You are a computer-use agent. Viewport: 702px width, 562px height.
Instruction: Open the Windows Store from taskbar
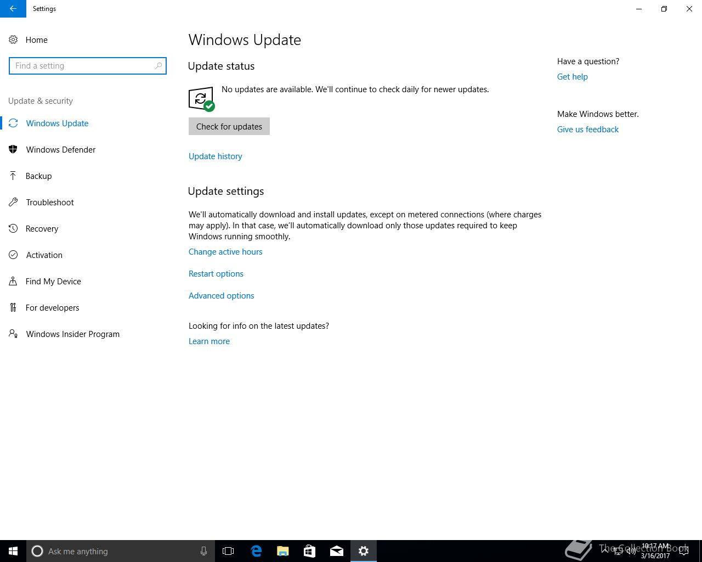click(310, 551)
